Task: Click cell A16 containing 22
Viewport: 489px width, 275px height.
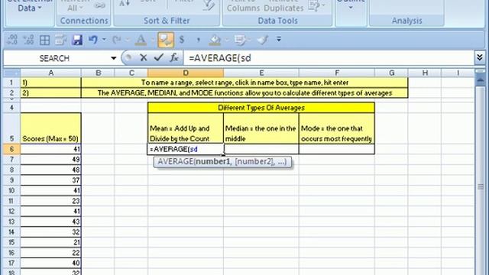Action: click(51, 253)
